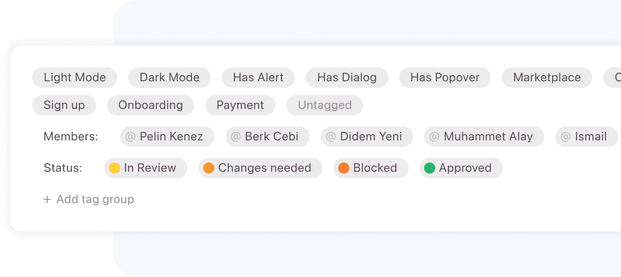Toggle the Dark Mode tag filter
621x277 pixels.
[169, 77]
